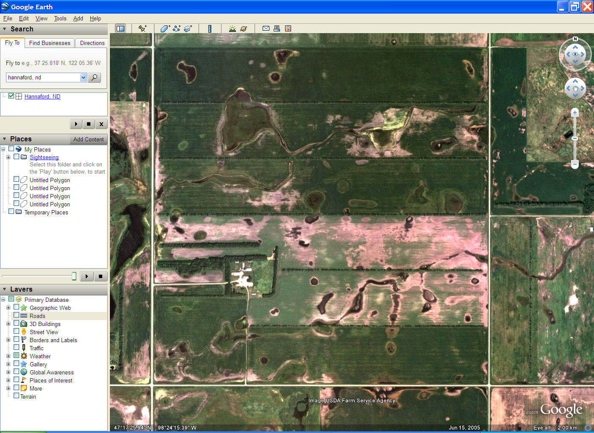Click the Weather layer sun icon
594x433 pixels.
(x=24, y=356)
